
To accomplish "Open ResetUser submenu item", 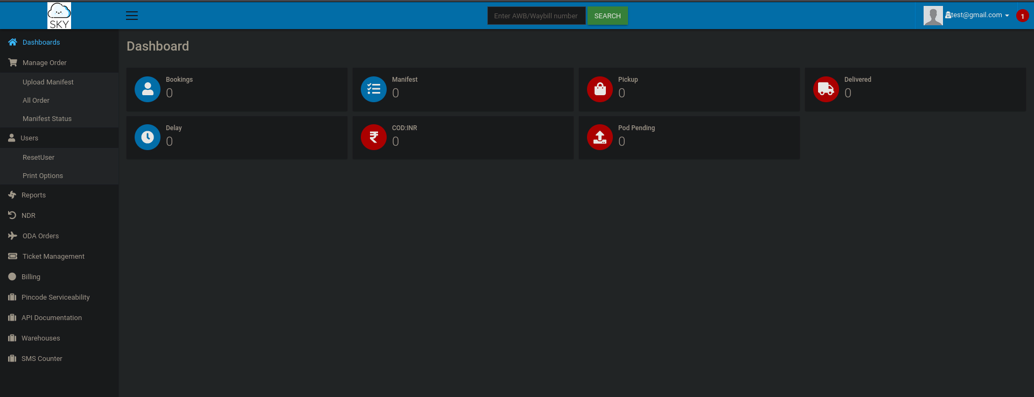I will coord(59,157).
